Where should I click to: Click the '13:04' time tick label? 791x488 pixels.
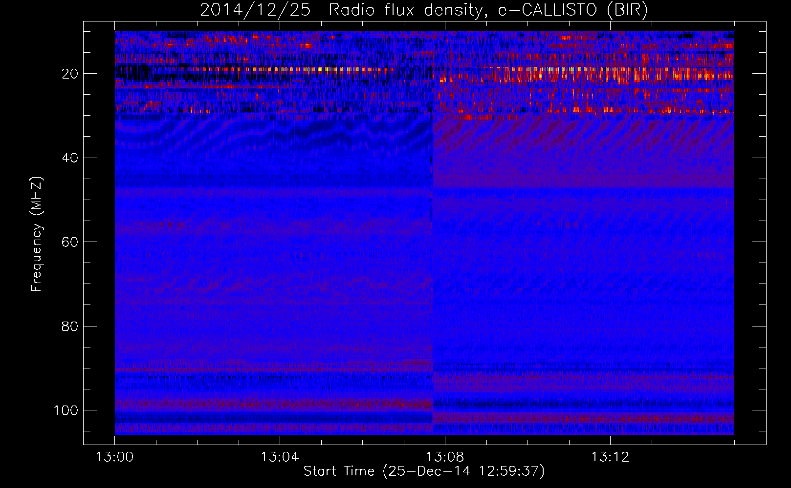[x=280, y=457]
